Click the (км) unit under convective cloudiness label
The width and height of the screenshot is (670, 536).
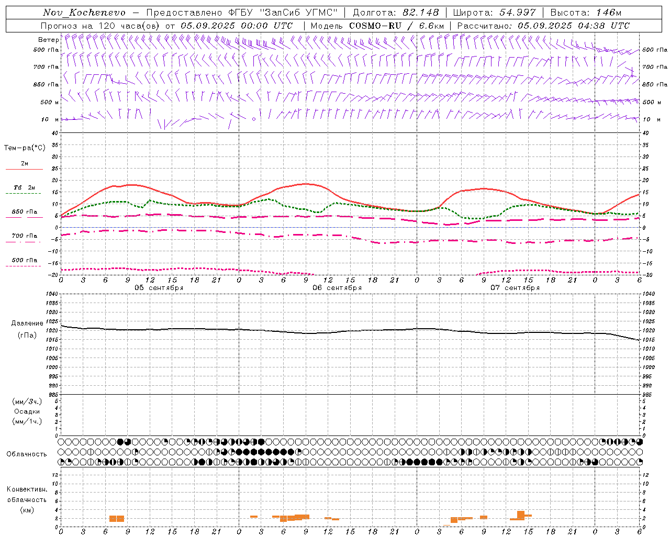coord(27,510)
